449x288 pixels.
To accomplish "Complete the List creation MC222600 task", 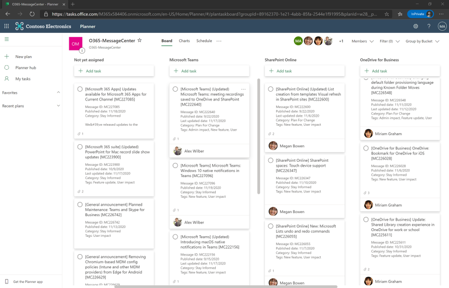I will (x=271, y=89).
